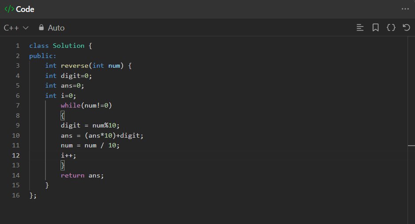Click on 'return ans;' statement
415x224 pixels.
tap(82, 176)
